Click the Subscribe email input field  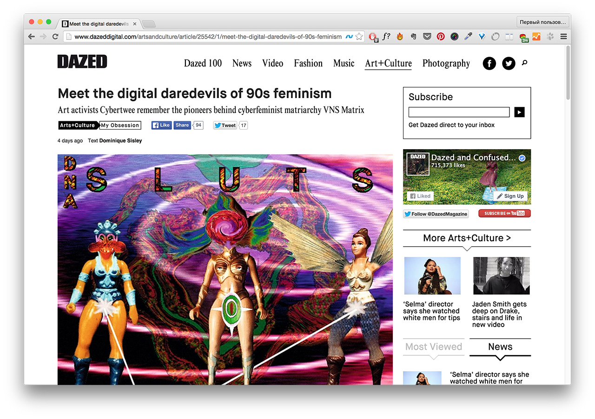click(459, 112)
